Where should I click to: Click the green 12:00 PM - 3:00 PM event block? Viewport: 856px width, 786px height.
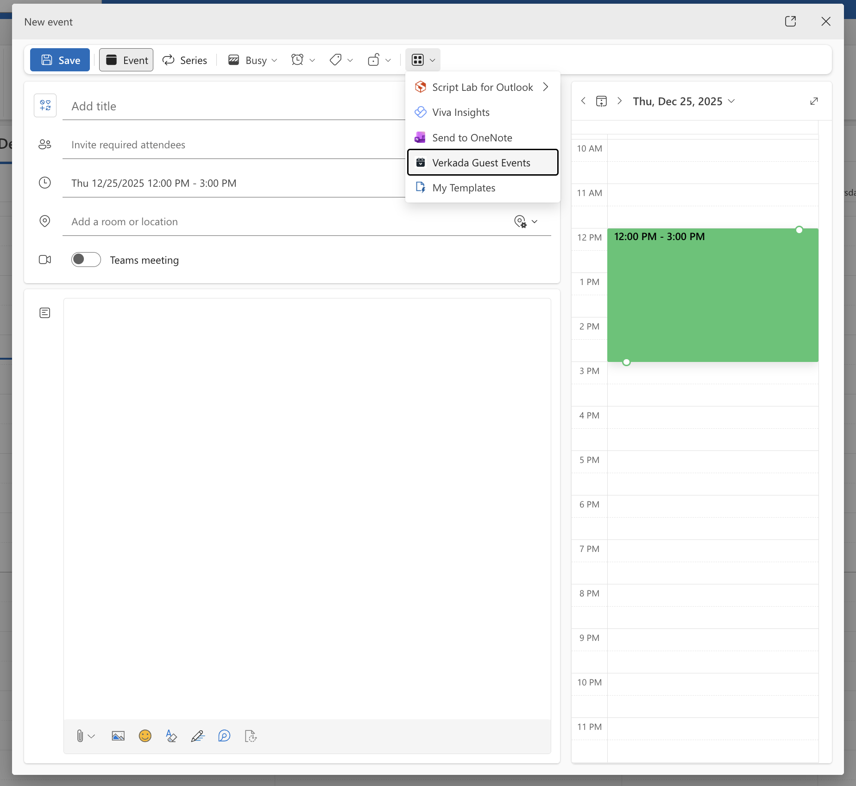(712, 297)
